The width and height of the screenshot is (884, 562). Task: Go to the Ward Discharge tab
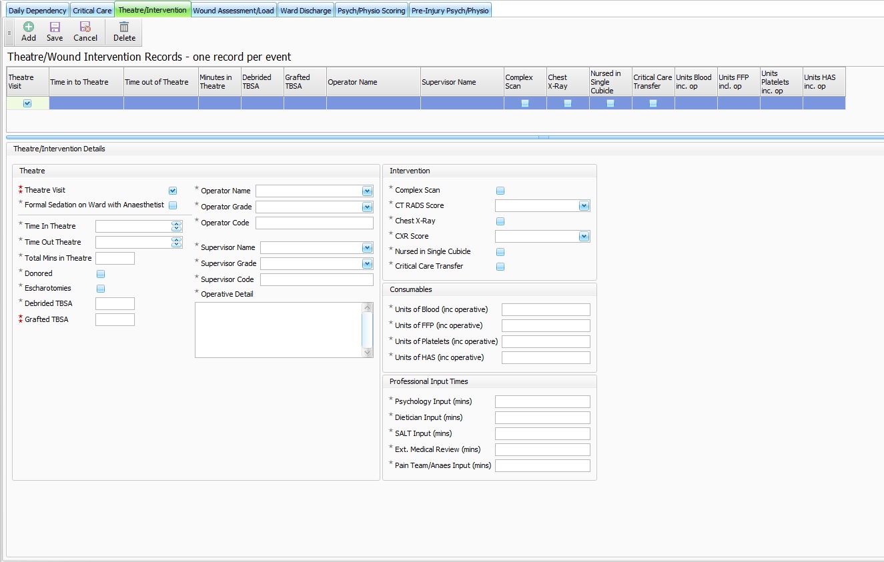click(x=306, y=11)
